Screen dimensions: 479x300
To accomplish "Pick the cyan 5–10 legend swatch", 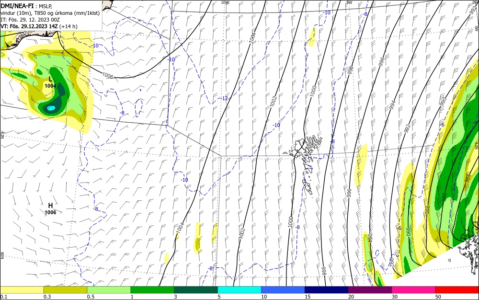I will [239, 290].
